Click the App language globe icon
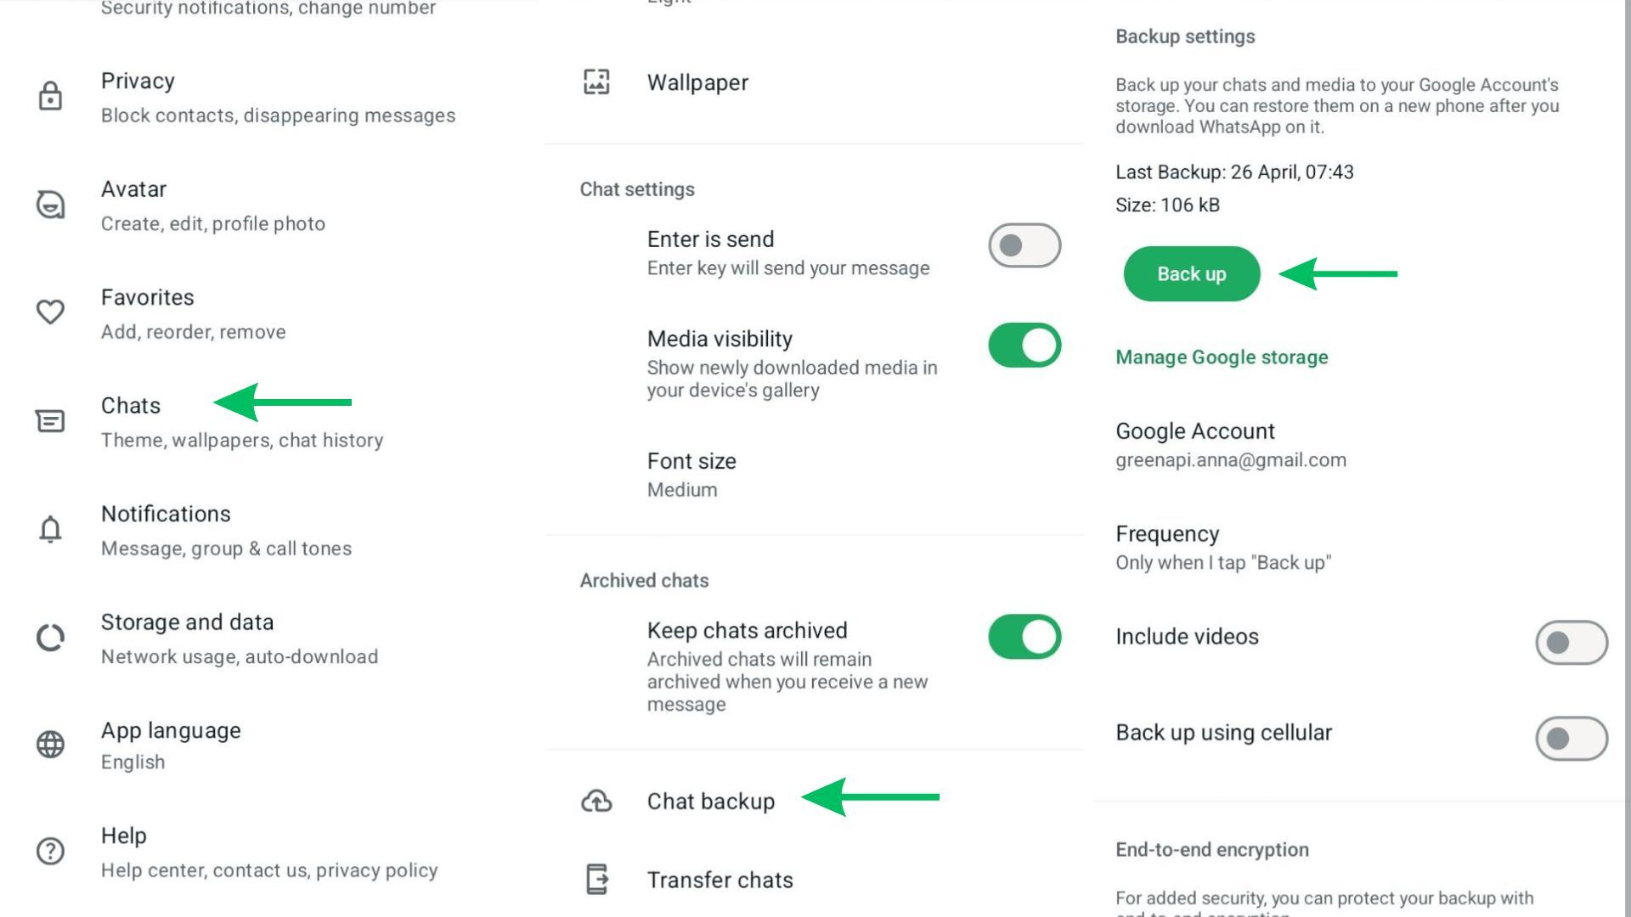 pos(50,745)
